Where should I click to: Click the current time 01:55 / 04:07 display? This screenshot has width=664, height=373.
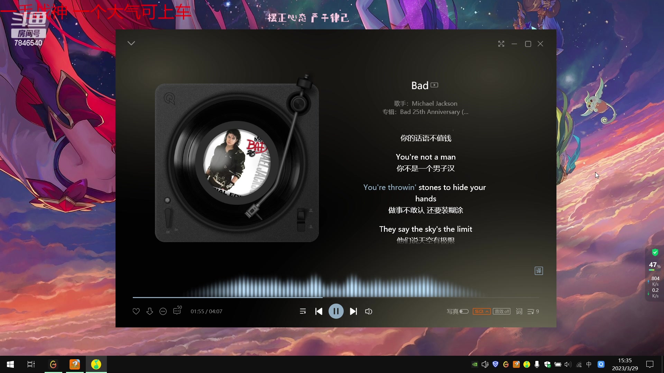206,312
